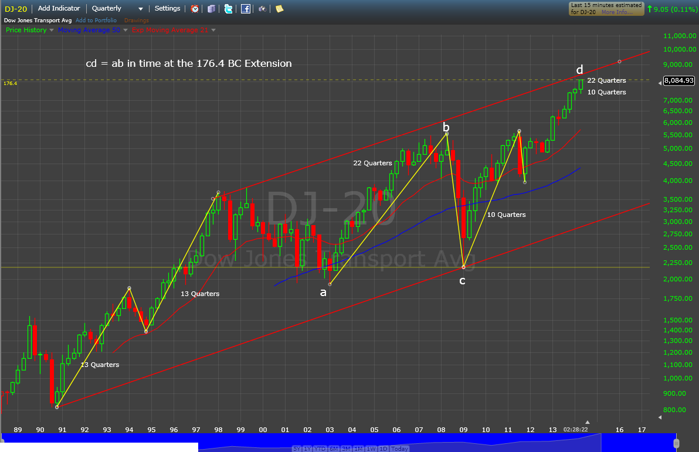Select the 1Y range button
Image resolution: width=699 pixels, height=452 pixels.
click(x=307, y=449)
